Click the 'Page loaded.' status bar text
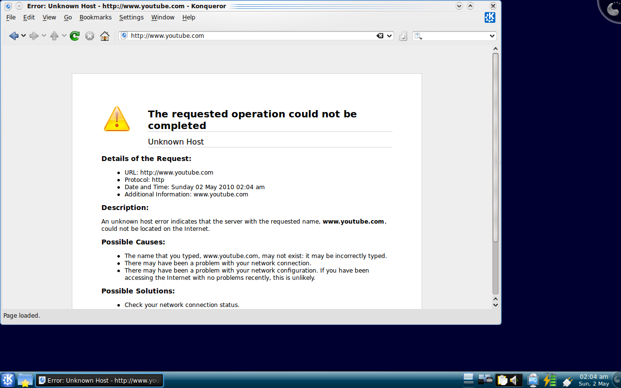621x388 pixels. pos(22,315)
